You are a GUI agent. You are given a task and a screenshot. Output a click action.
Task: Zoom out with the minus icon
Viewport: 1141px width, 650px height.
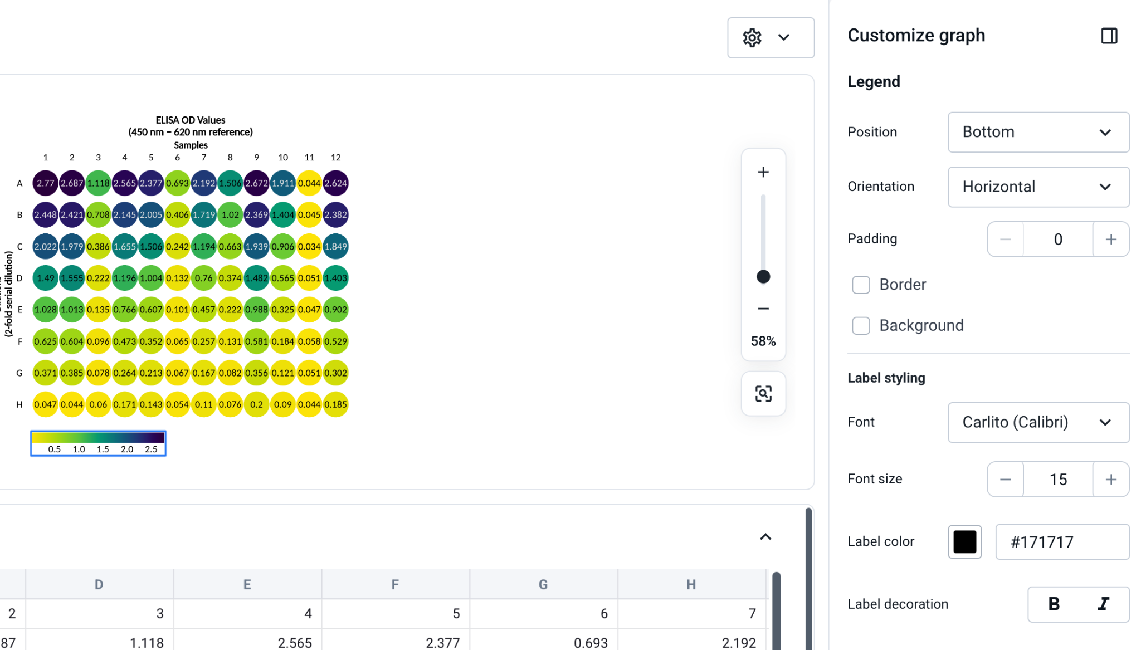(x=763, y=309)
